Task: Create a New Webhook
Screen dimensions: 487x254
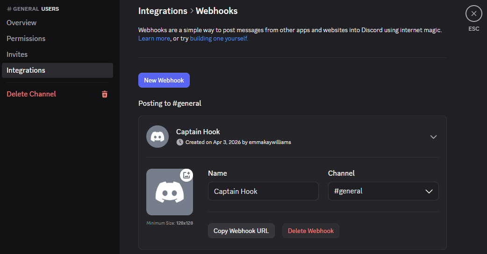Action: pos(164,80)
